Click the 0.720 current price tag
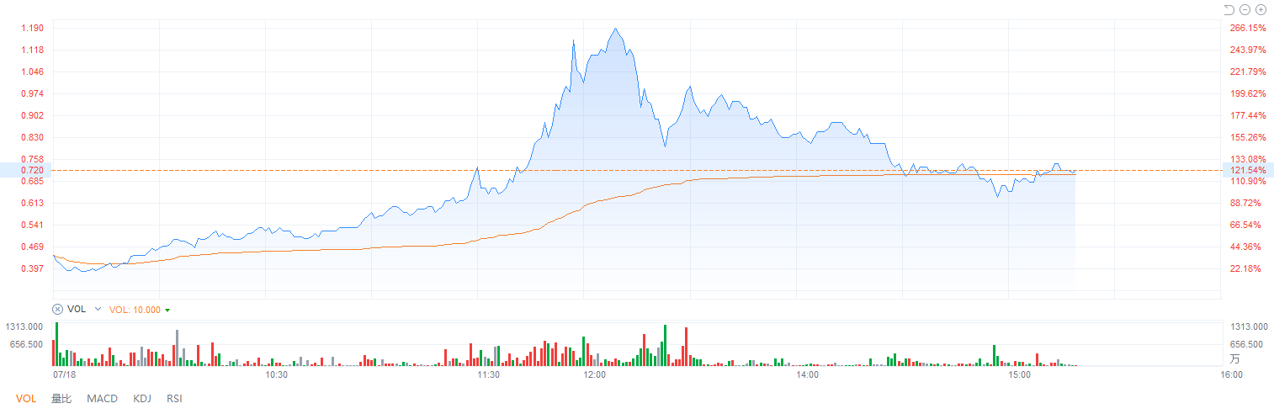1274x414 pixels. (x=32, y=170)
